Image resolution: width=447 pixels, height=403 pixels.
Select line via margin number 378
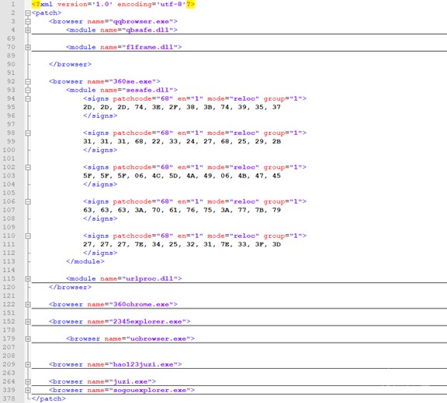tap(9, 398)
